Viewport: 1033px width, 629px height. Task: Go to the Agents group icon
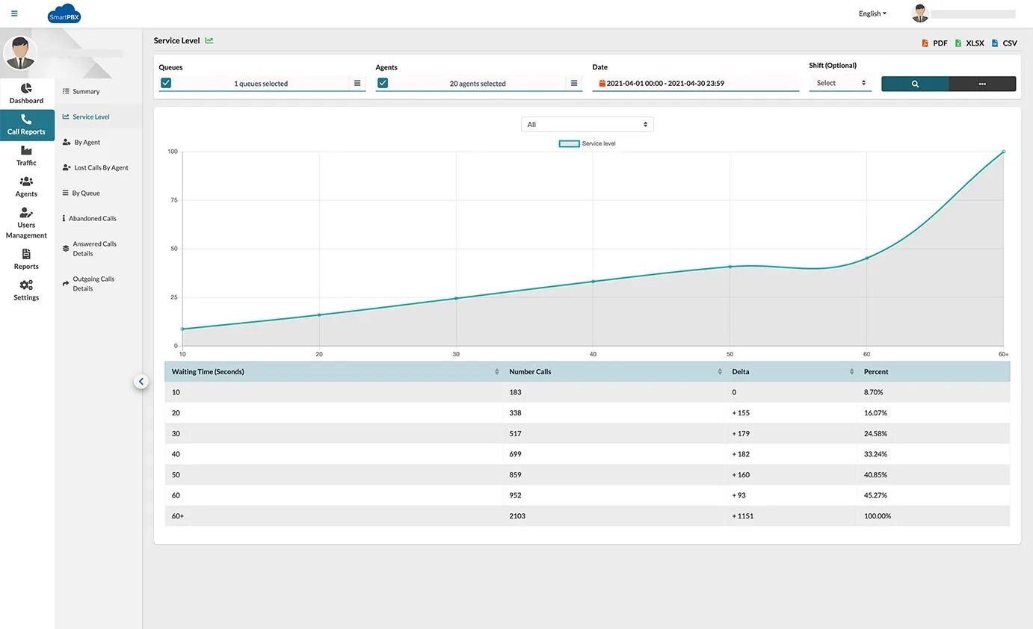coord(26,182)
